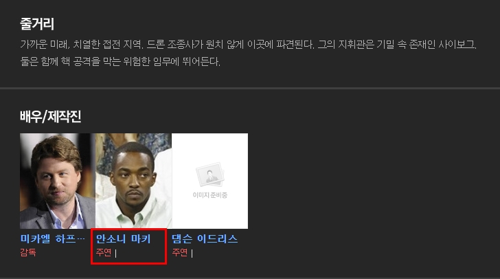Click the 이미지 준비중 placeholder text
Viewport: 500px width, 279px height.
click(x=210, y=195)
